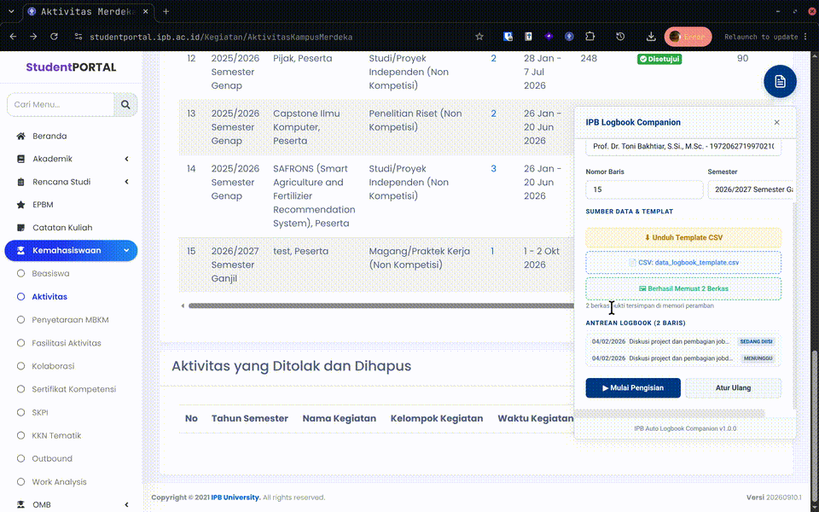Click the Nomor Baris input field
Screen dimensions: 819x512
click(x=644, y=189)
